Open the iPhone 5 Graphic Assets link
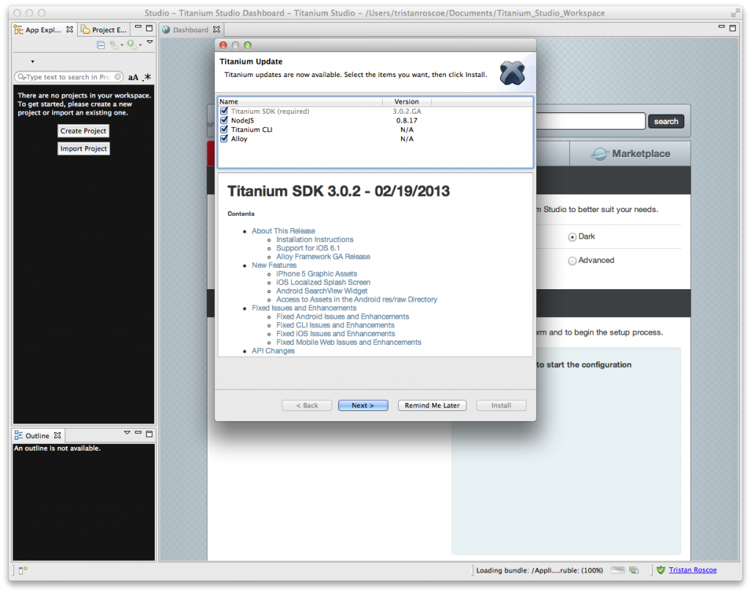Viewport: 751px width, 593px height. point(317,274)
